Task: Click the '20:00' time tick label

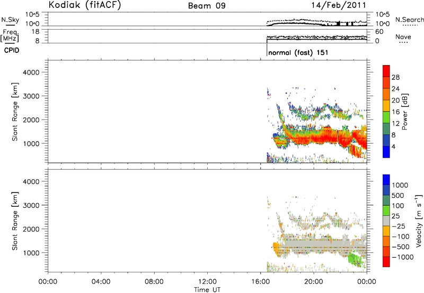Action: (313, 282)
